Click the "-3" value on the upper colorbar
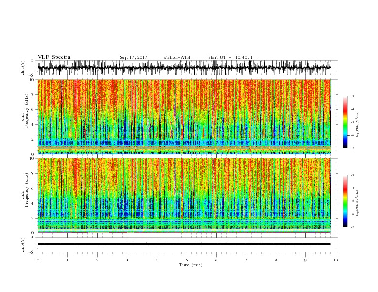The height and width of the screenshot is (292, 378). point(352,96)
